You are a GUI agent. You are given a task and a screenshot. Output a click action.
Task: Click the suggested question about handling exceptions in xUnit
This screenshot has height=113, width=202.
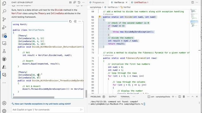[43, 104]
